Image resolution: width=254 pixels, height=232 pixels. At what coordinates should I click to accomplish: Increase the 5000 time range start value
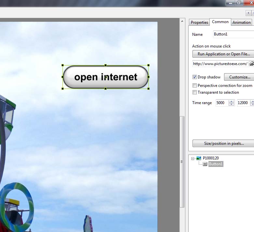pyautogui.click(x=231, y=101)
